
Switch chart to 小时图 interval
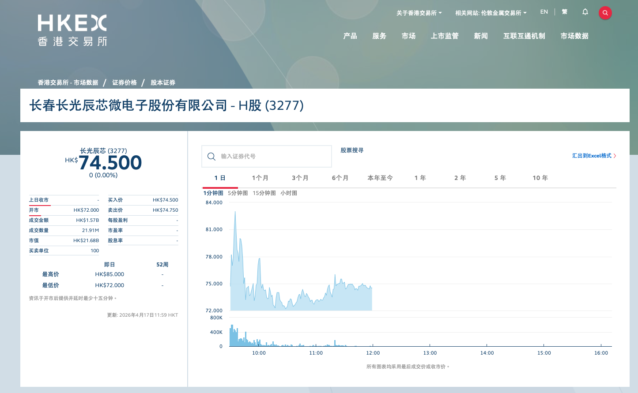pos(289,193)
